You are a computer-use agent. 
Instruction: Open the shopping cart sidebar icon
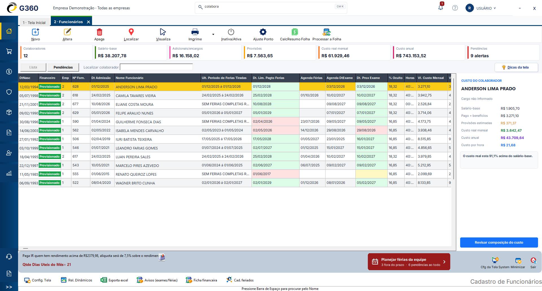pos(9,51)
